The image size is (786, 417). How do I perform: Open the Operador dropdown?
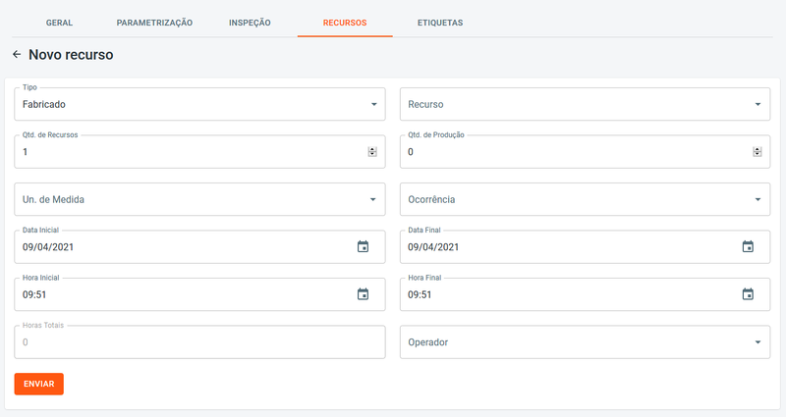(x=585, y=342)
